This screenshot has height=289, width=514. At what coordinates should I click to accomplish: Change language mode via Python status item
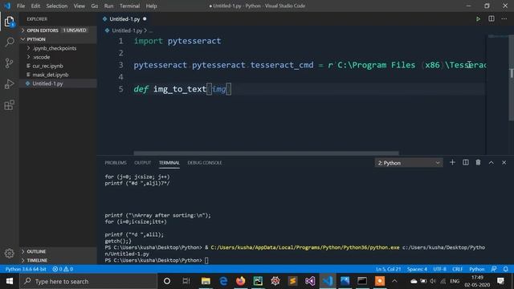pyautogui.click(x=476, y=269)
